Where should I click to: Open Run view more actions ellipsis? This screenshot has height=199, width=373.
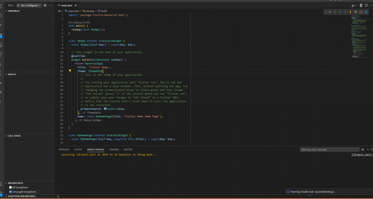tap(50, 5)
